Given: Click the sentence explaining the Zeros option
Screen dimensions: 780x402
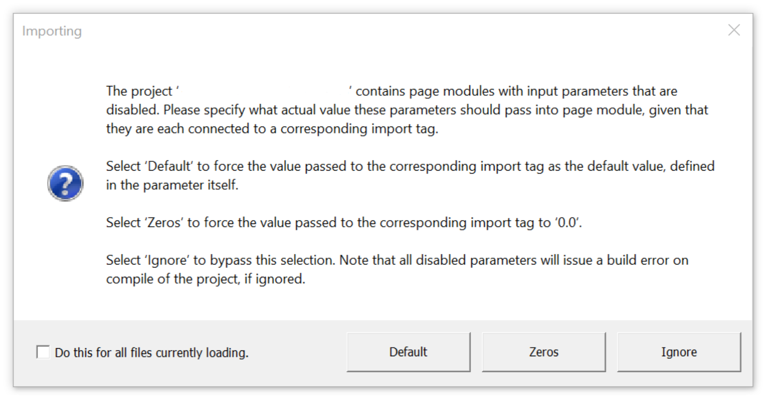Looking at the screenshot, I should pos(344,222).
